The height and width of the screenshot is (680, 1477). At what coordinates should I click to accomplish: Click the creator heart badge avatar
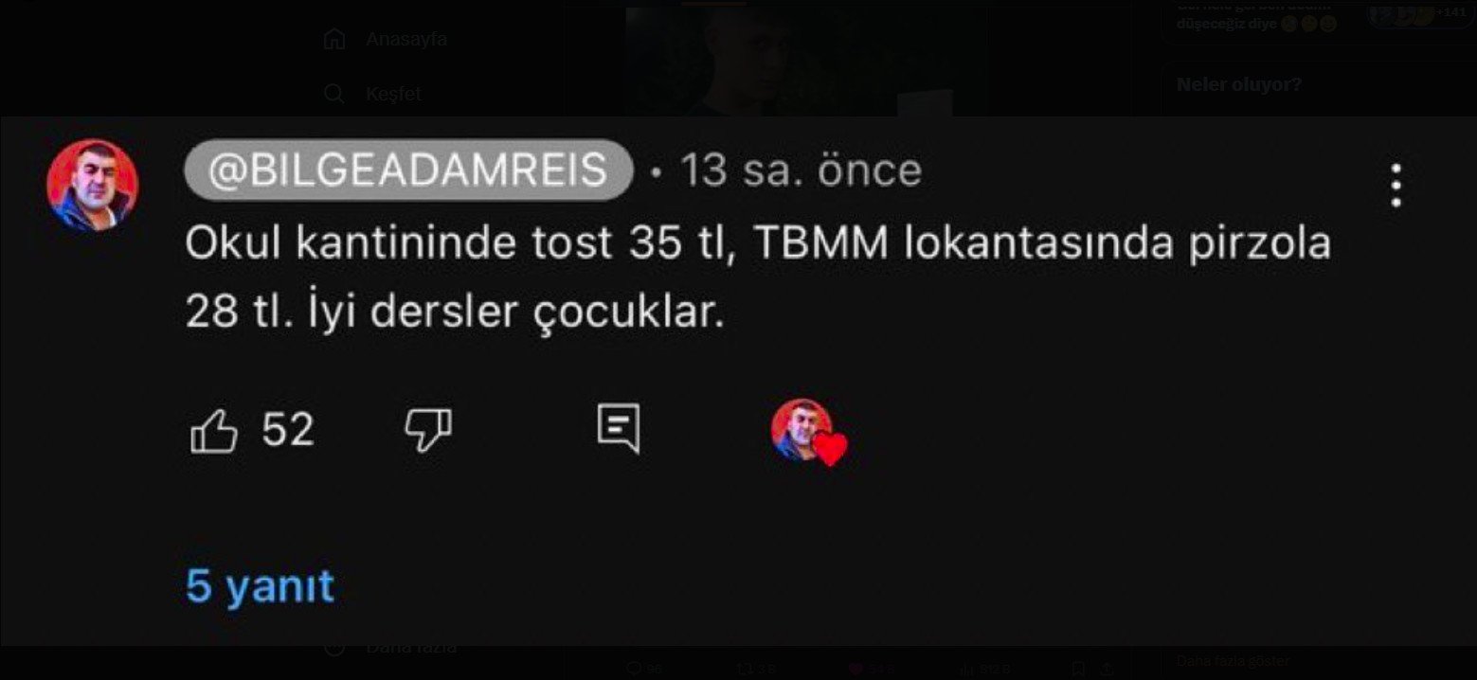808,432
